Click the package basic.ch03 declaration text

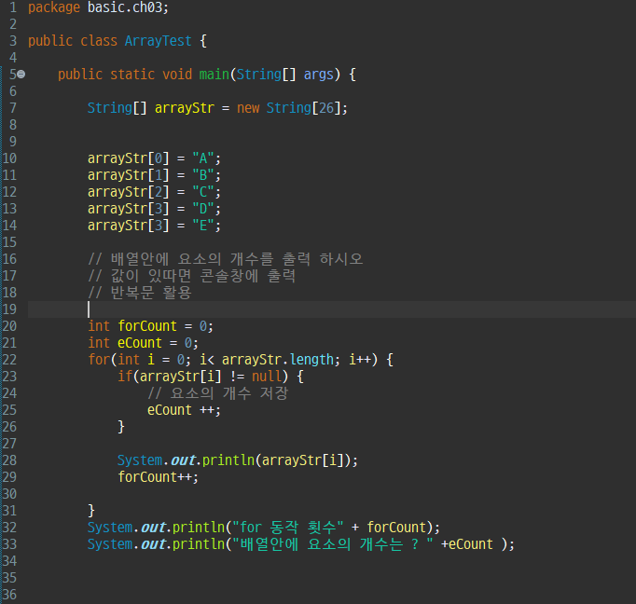[x=98, y=7]
